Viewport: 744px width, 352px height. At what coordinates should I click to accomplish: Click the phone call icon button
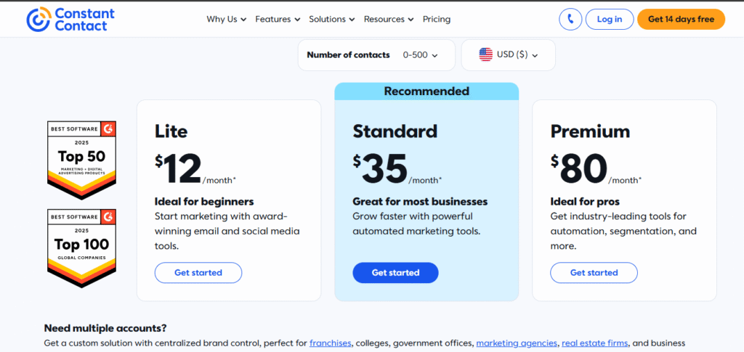pos(570,20)
